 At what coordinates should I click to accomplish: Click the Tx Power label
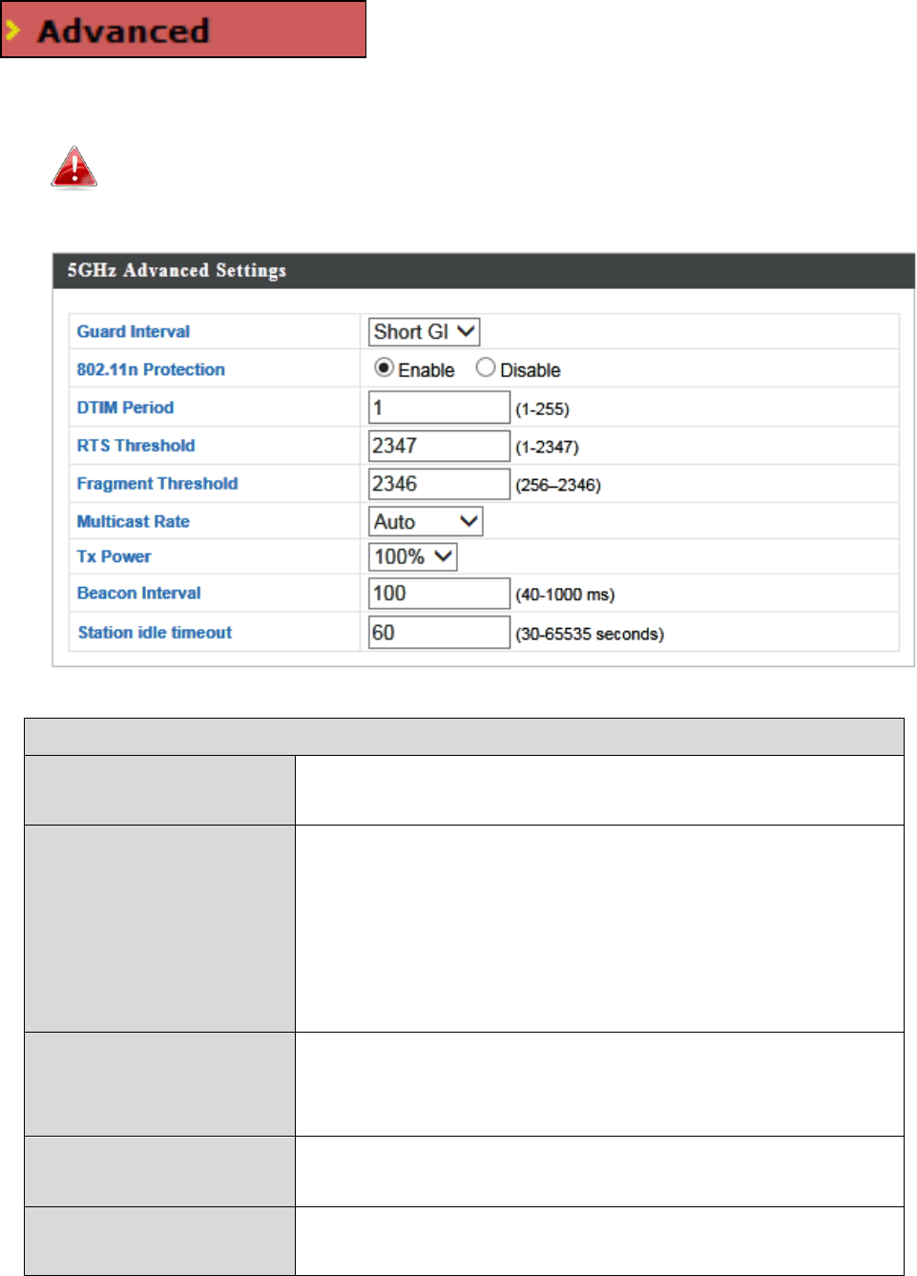(x=114, y=556)
